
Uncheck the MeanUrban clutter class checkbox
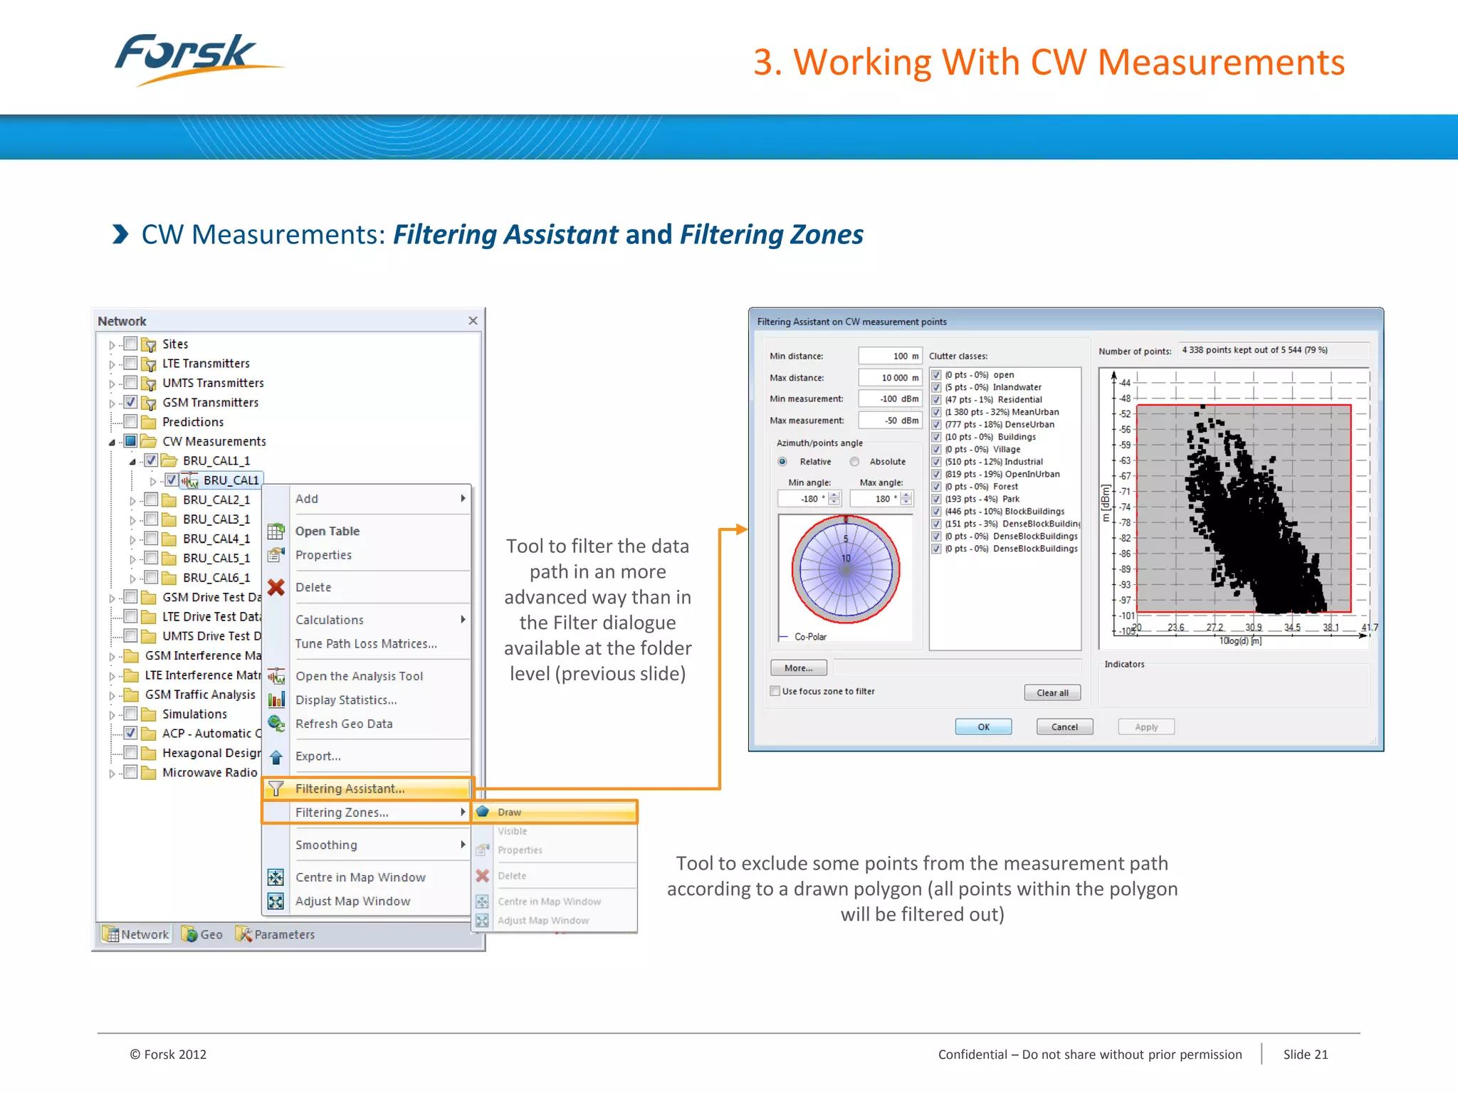936,412
